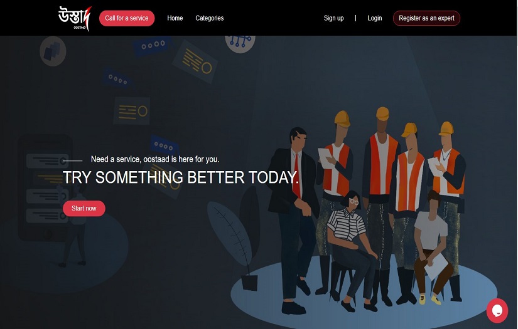This screenshot has width=518, height=329.
Task: Open the Login link
Action: click(375, 18)
